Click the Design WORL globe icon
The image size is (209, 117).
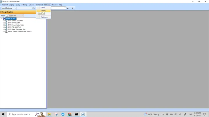point(4,18)
